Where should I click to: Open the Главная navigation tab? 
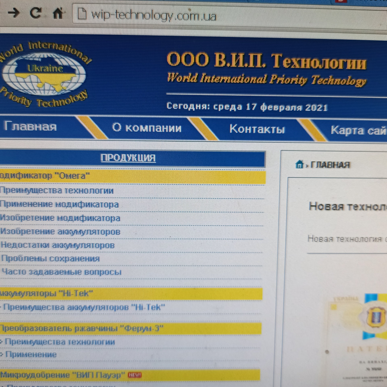[x=30, y=126]
